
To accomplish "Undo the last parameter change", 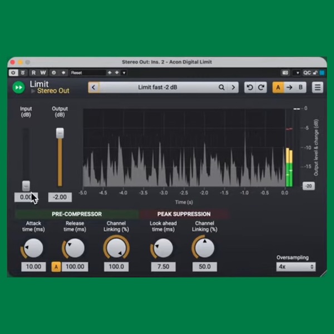I will [x=250, y=87].
